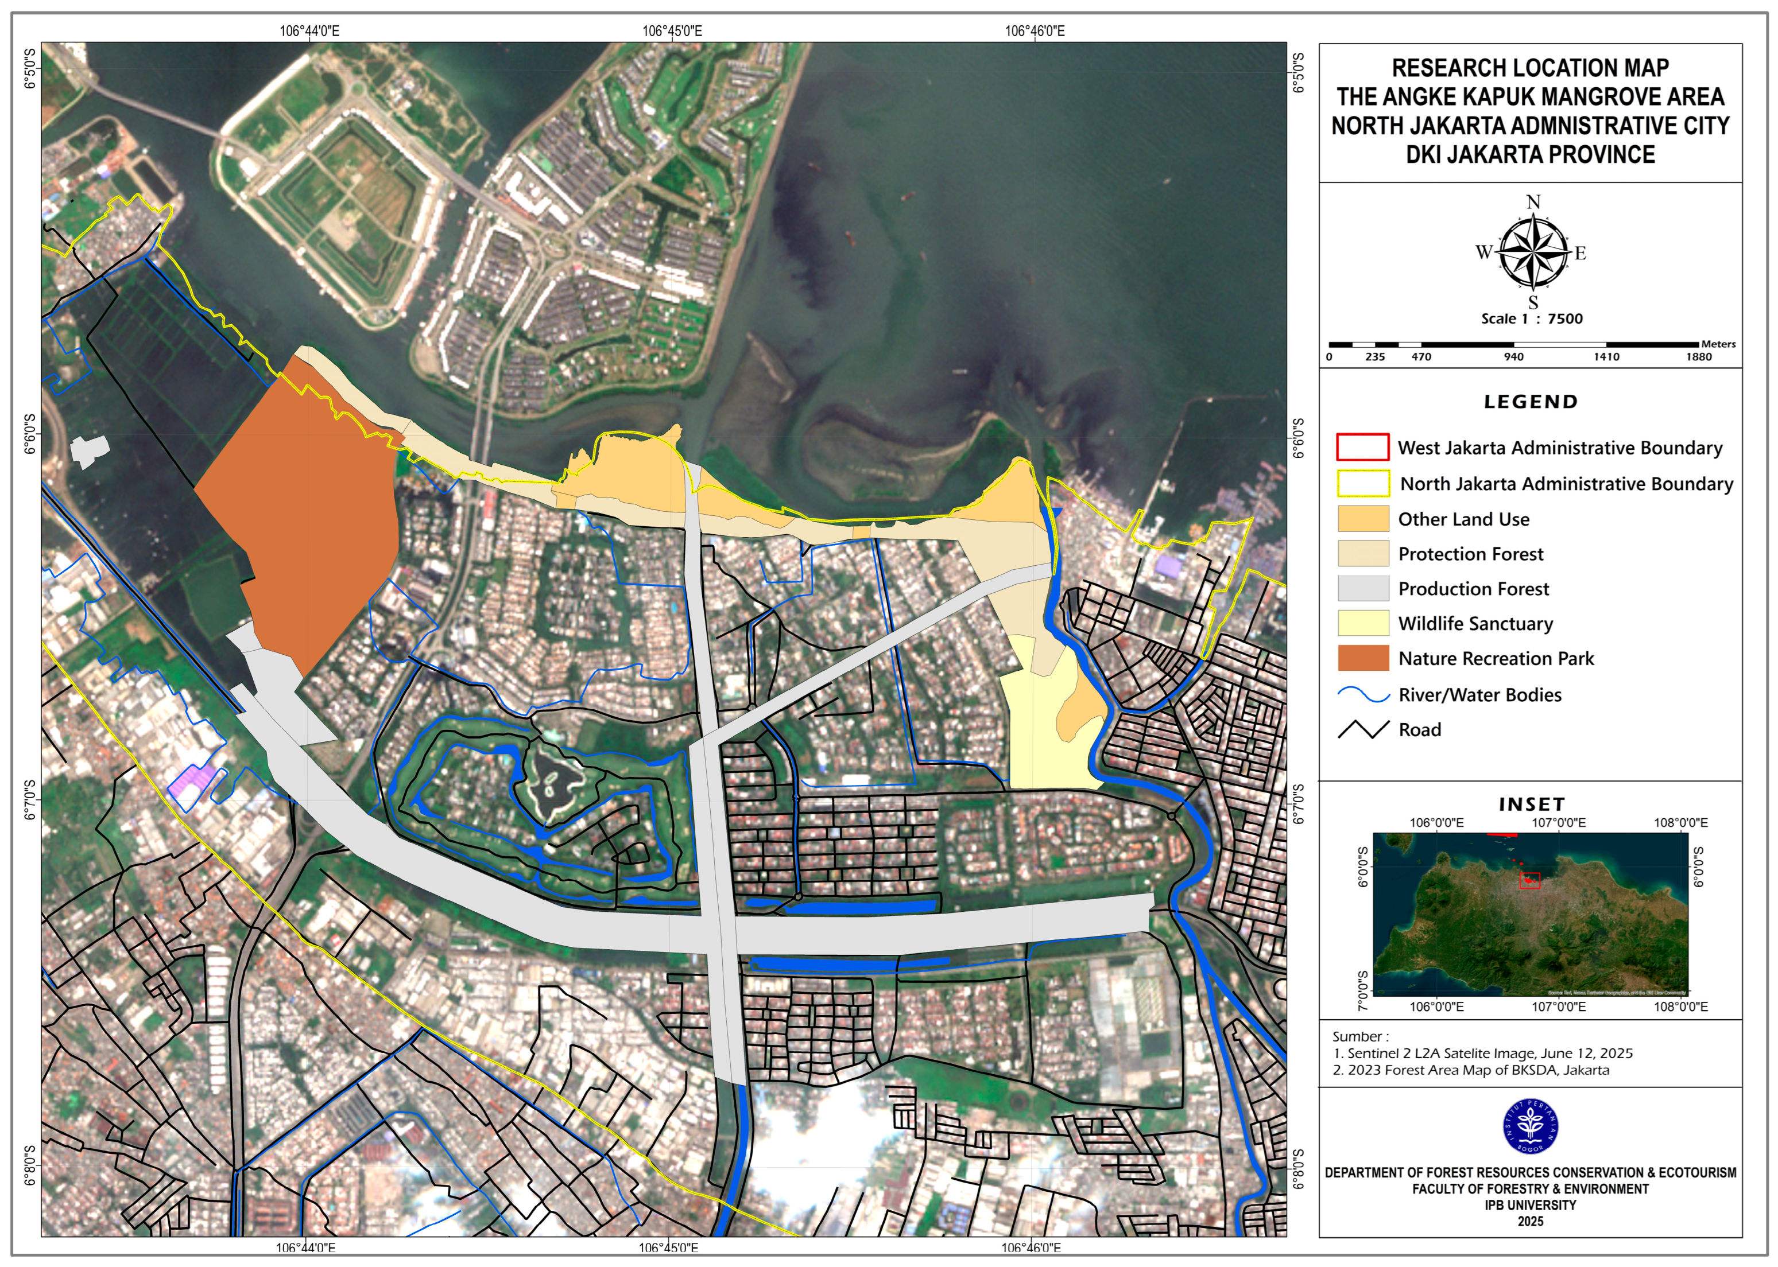1778x1267 pixels.
Task: Click the 'Sumber :' source heading
Action: [1361, 1036]
